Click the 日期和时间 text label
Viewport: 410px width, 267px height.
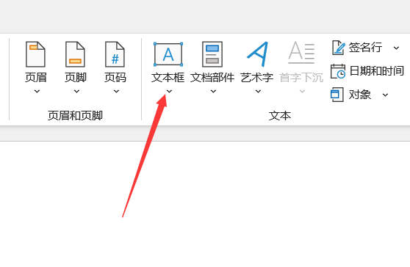click(x=376, y=71)
